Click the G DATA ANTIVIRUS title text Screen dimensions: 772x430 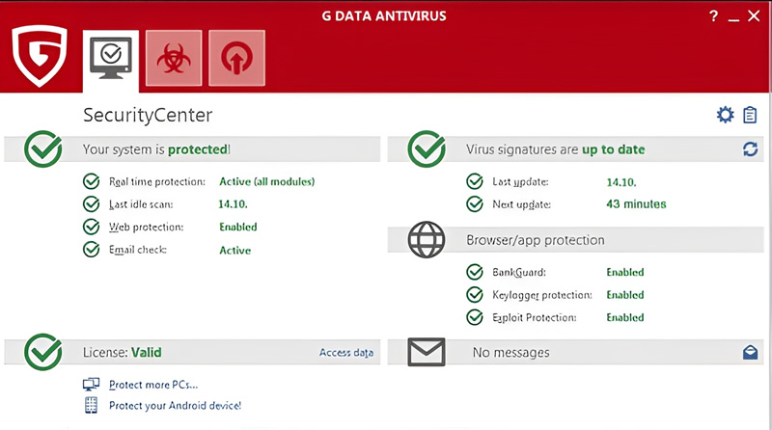pos(384,16)
